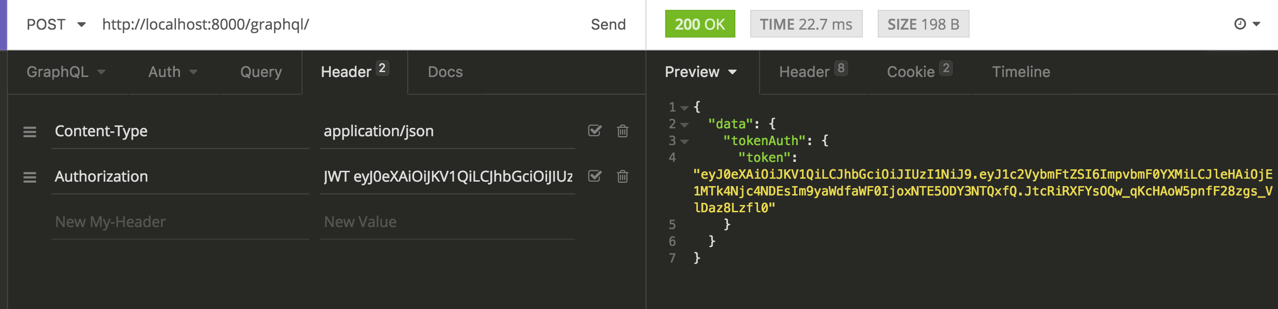Viewport: 1278px width, 309px height.
Task: Toggle the Content-Type header checkbox
Action: [x=595, y=131]
